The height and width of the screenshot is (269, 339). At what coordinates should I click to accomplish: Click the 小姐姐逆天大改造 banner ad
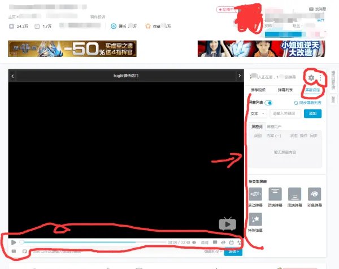(261, 48)
